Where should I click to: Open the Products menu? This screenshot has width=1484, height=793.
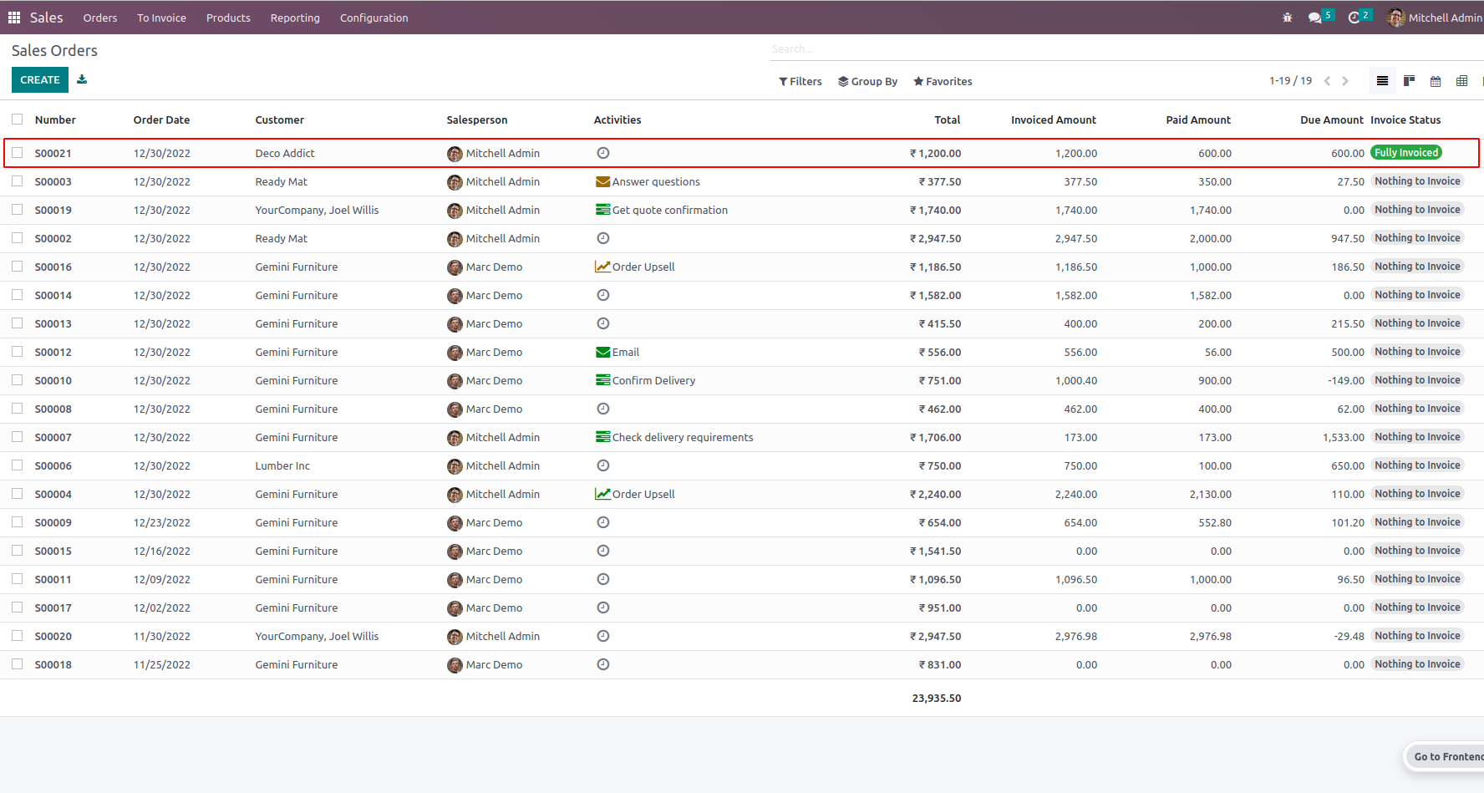[228, 18]
